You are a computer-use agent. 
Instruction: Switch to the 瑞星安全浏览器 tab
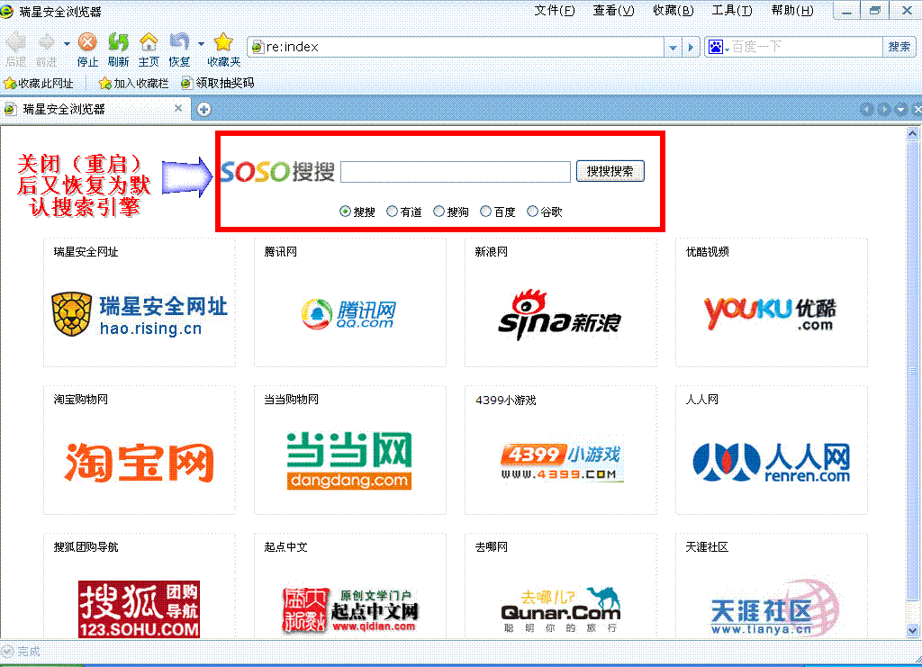pos(94,109)
